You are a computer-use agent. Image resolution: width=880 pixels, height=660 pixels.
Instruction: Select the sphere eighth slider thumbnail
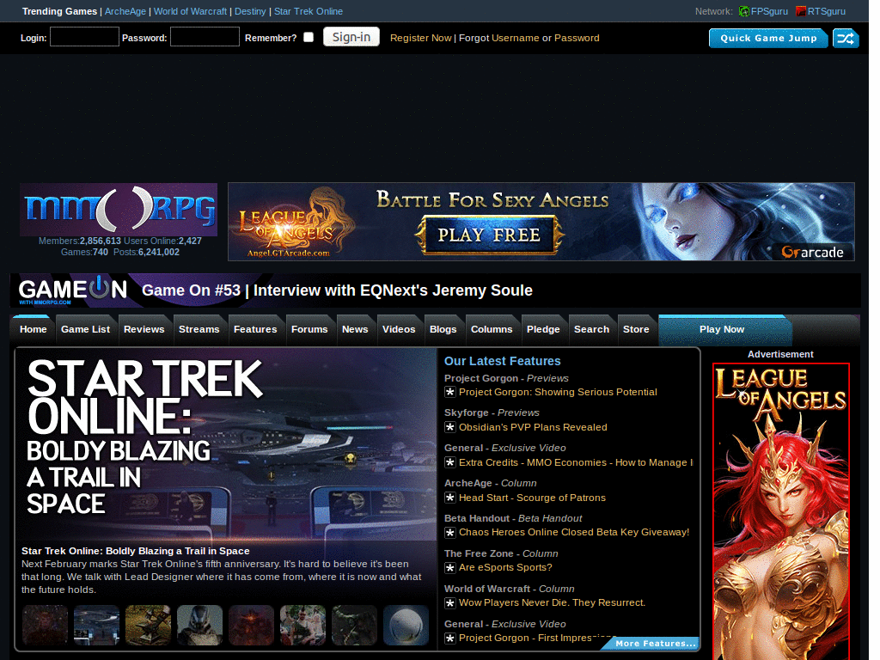coord(406,625)
